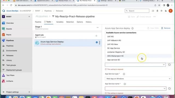
Task: Click the Search box in header
Action: [137, 11]
